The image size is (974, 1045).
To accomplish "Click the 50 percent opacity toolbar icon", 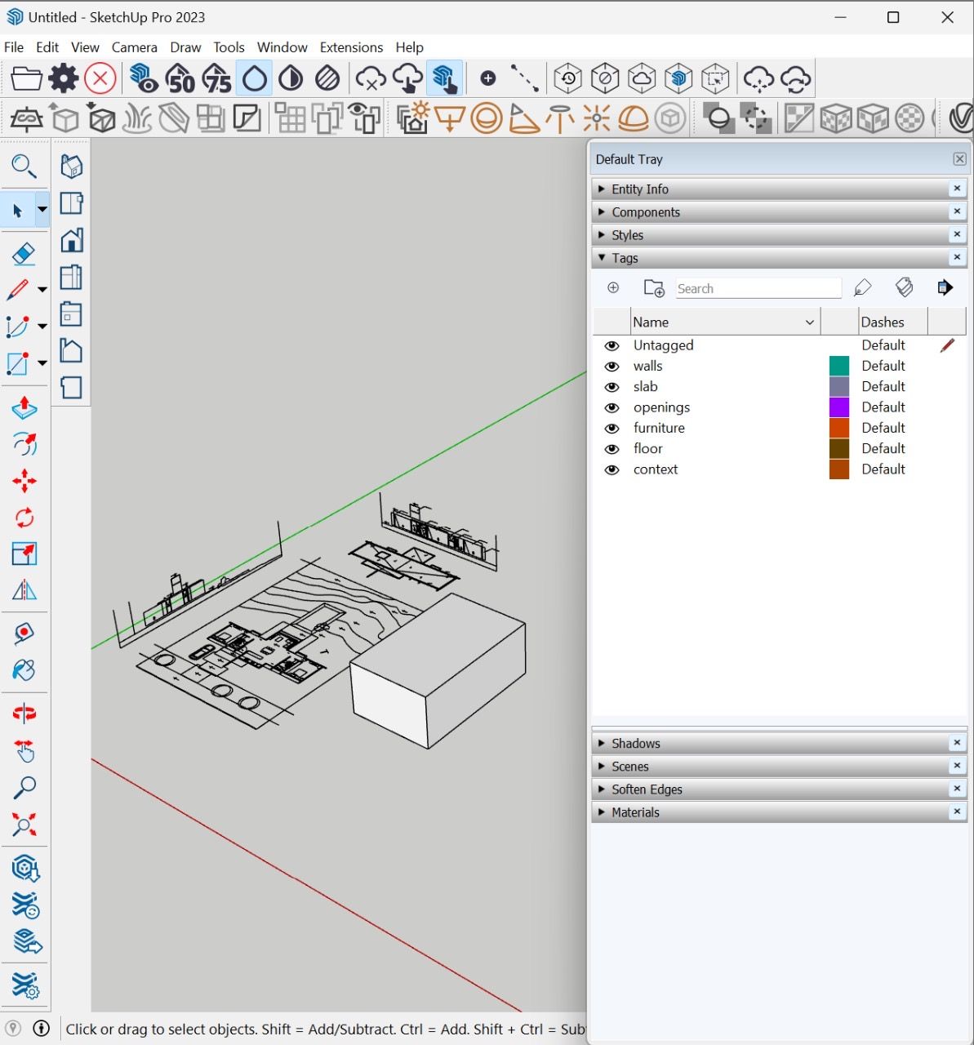I will [x=180, y=78].
